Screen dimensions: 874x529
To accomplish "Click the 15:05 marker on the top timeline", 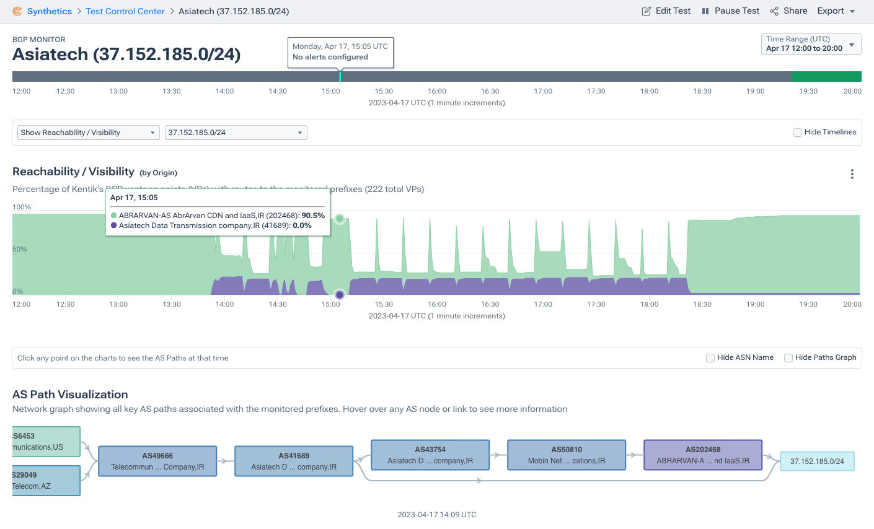I will click(x=340, y=76).
